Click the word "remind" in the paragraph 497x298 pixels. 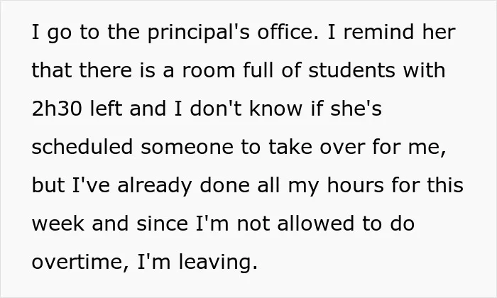click(x=378, y=32)
